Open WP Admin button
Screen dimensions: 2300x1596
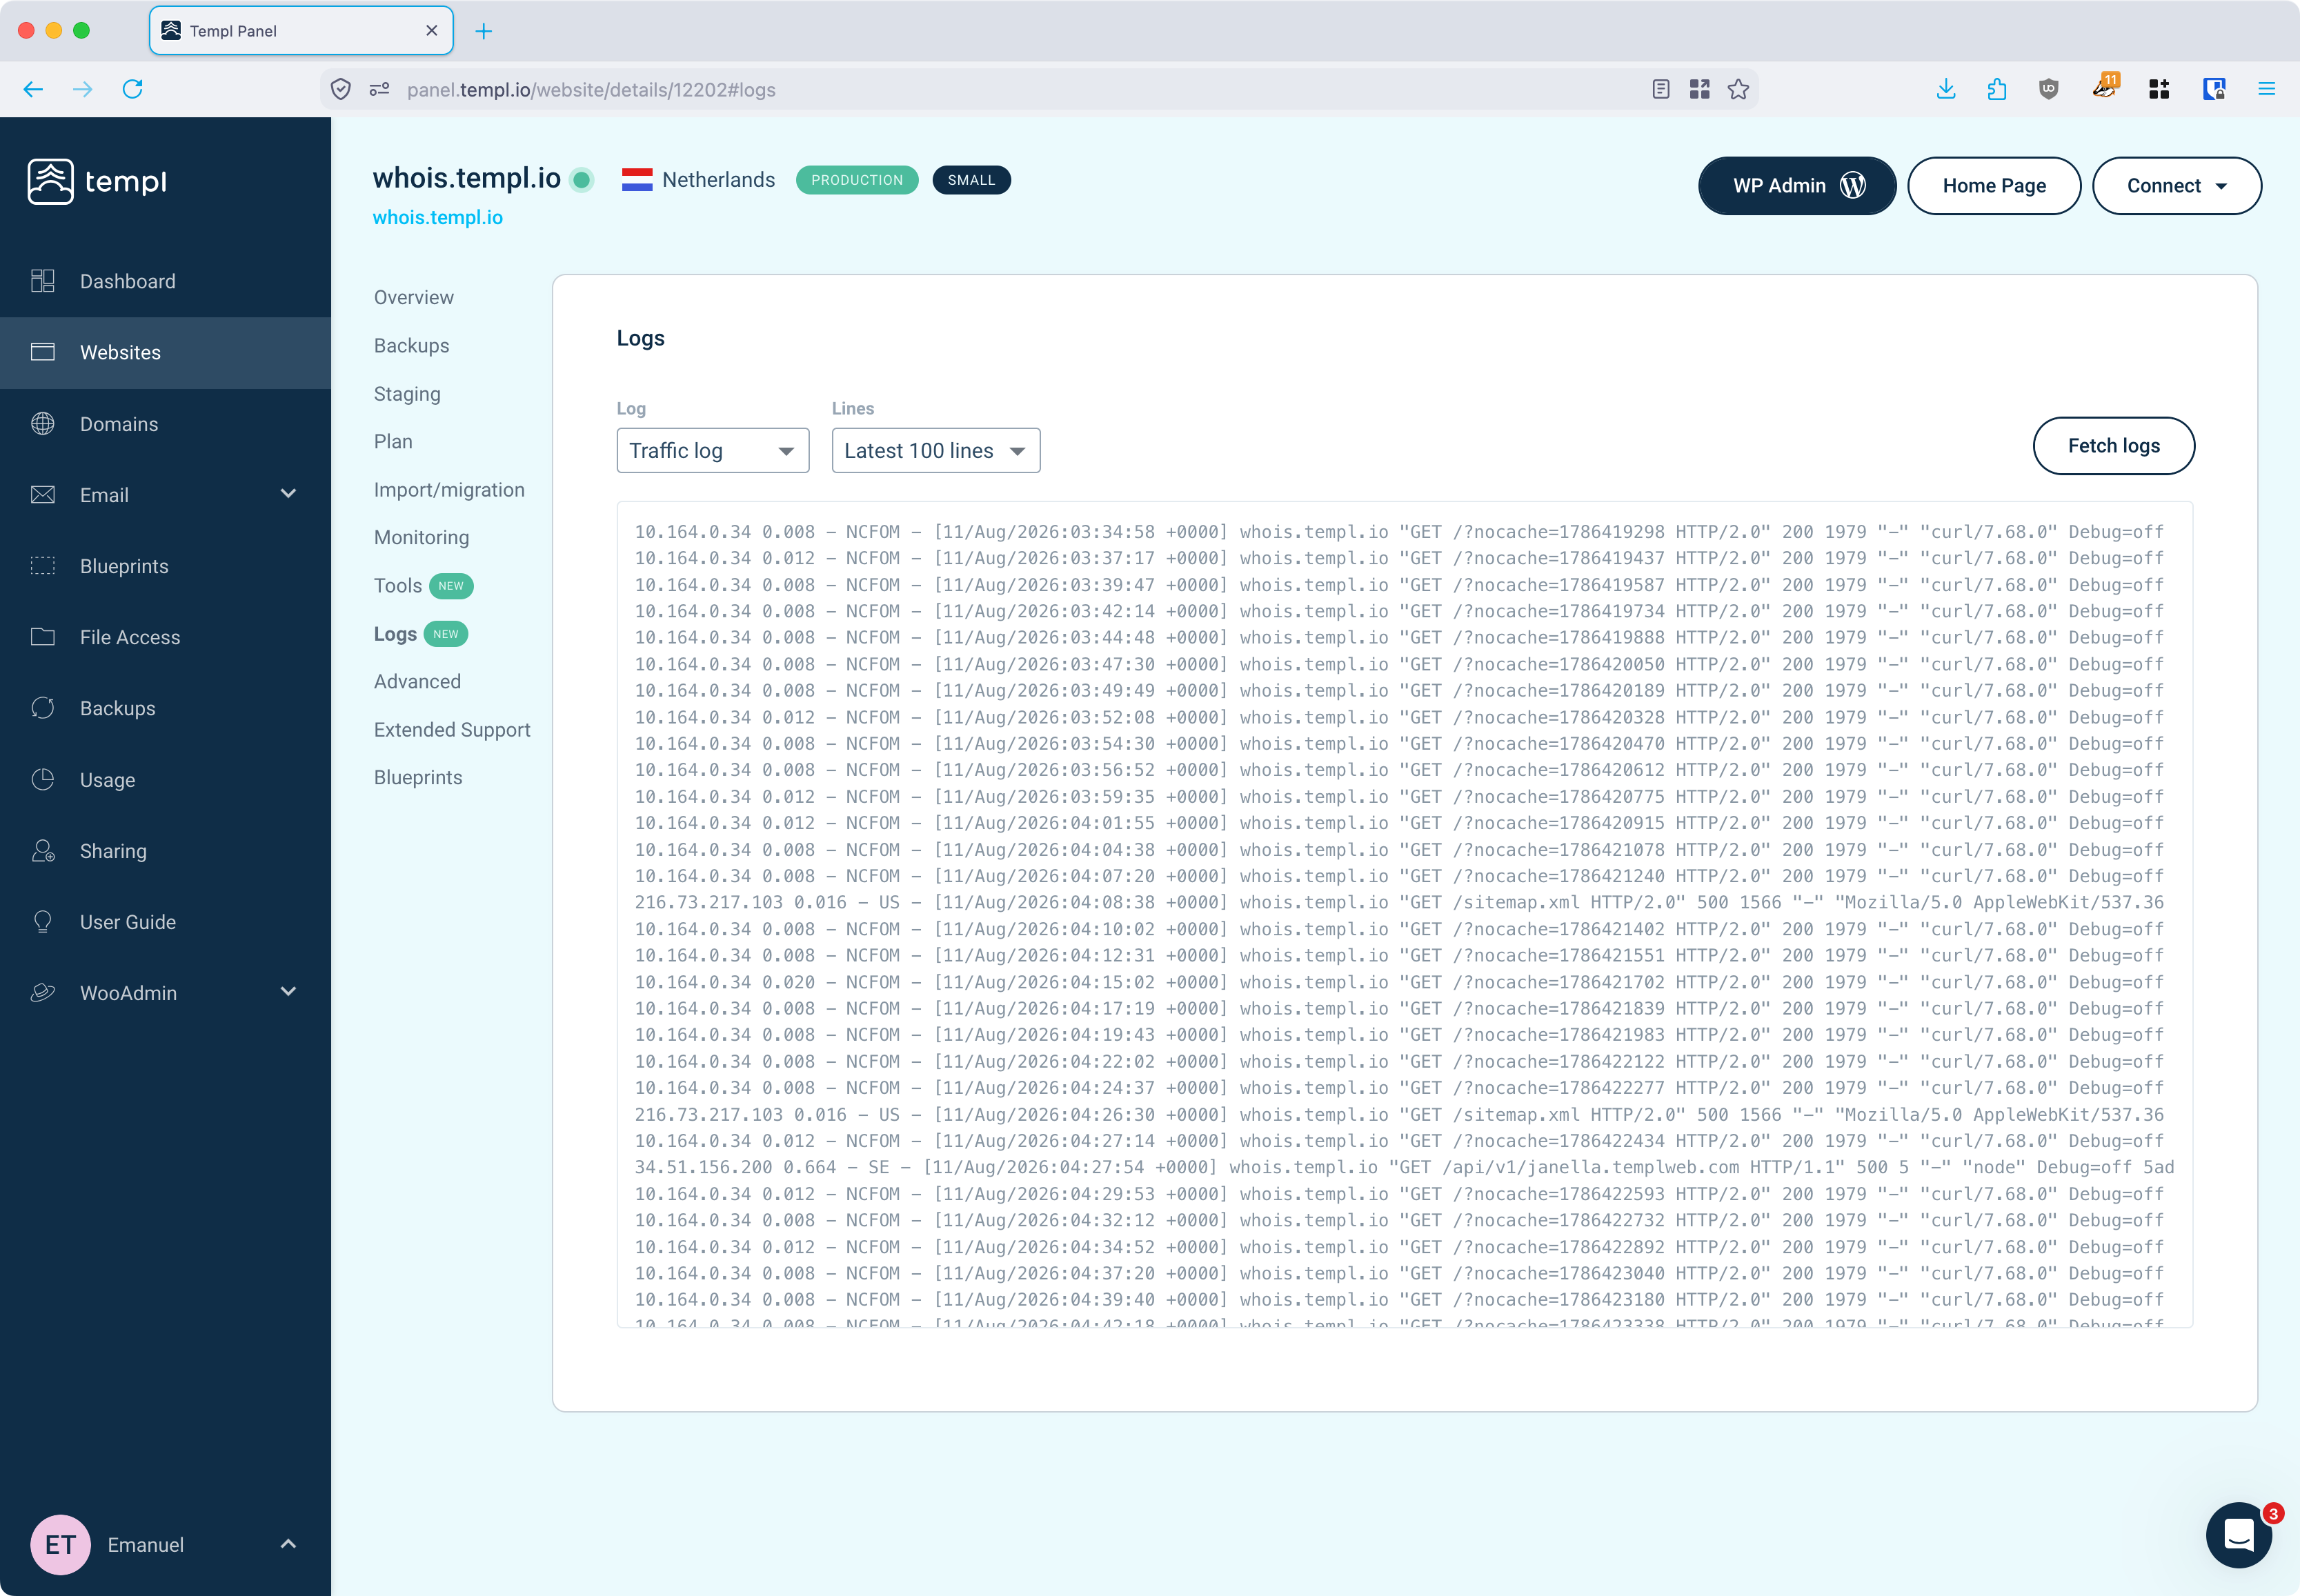pyautogui.click(x=1797, y=186)
